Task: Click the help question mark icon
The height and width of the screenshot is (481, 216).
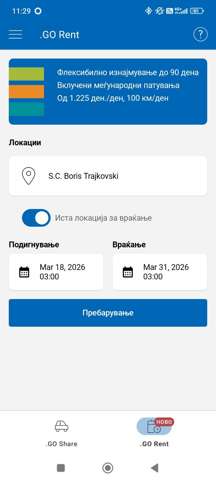Action: tap(200, 34)
